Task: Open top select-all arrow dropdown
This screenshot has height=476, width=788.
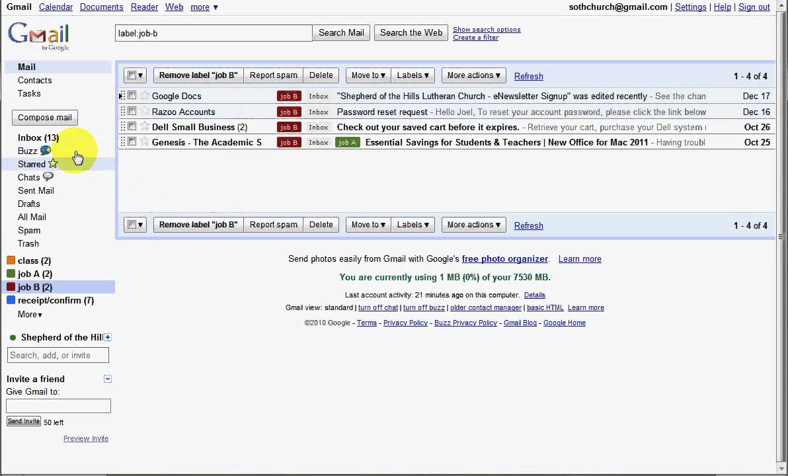Action: (x=140, y=75)
